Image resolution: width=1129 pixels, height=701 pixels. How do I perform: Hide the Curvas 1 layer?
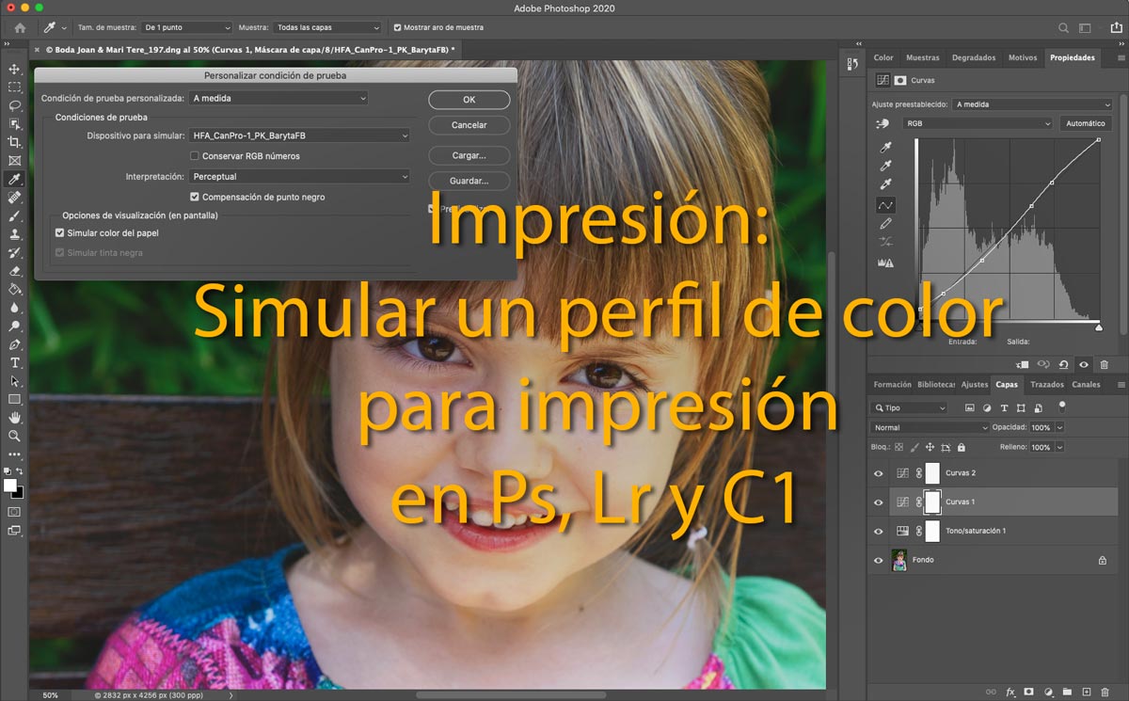click(878, 502)
